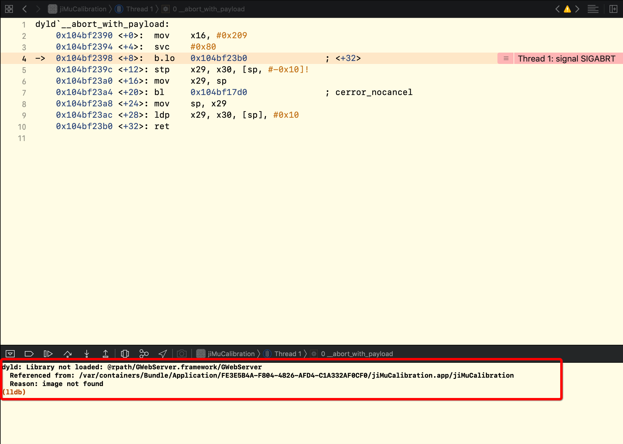Image resolution: width=623 pixels, height=444 pixels.
Task: Open 0 __abort_with_payload in the top jump bar
Action: [x=203, y=9]
